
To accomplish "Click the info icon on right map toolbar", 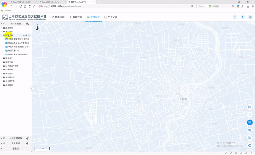I will tap(250, 115).
